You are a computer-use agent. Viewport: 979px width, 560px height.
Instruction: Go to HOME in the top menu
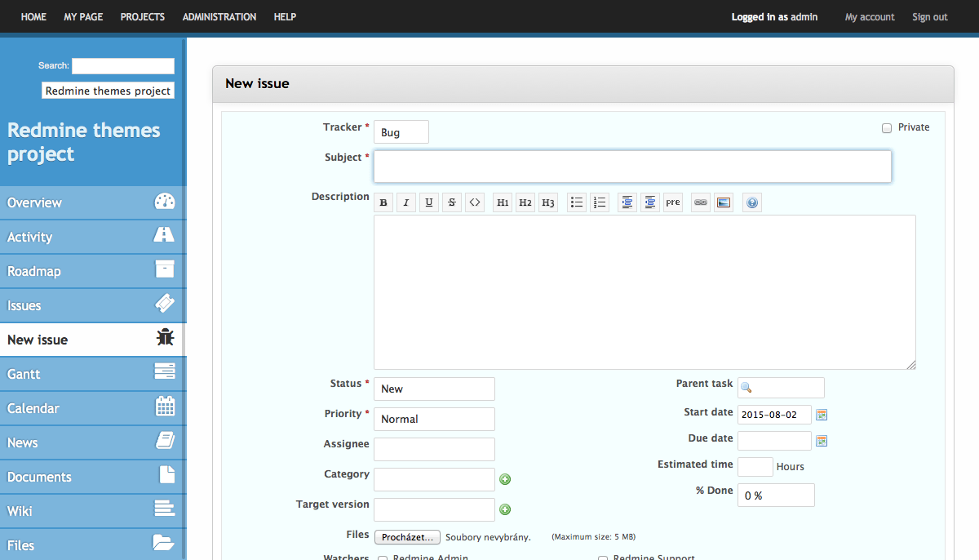click(33, 17)
